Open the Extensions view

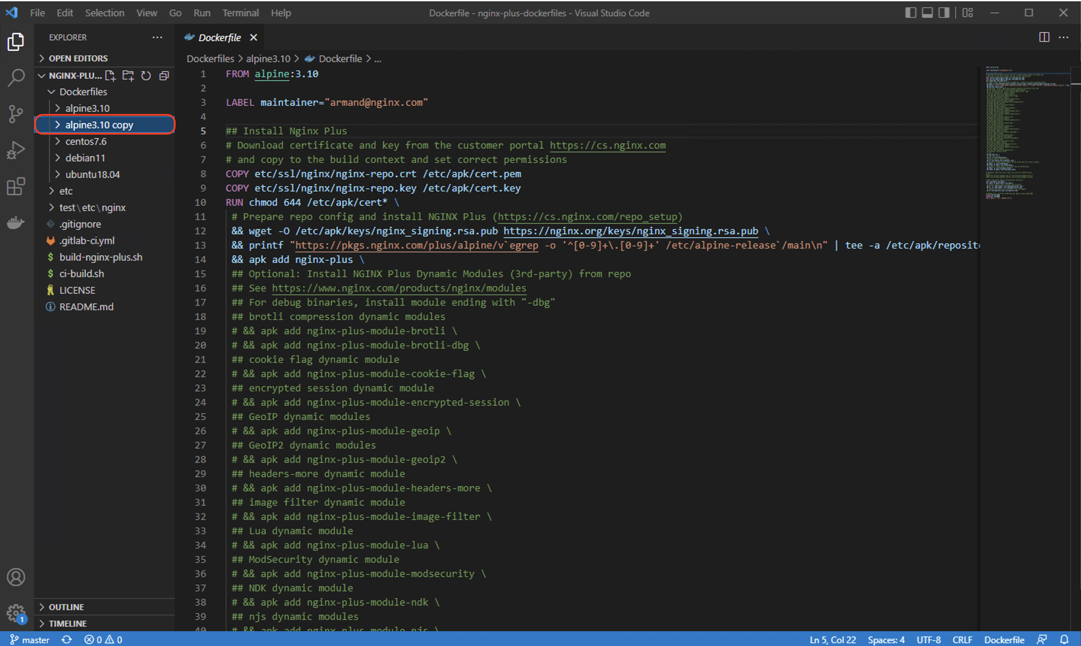pyautogui.click(x=16, y=186)
